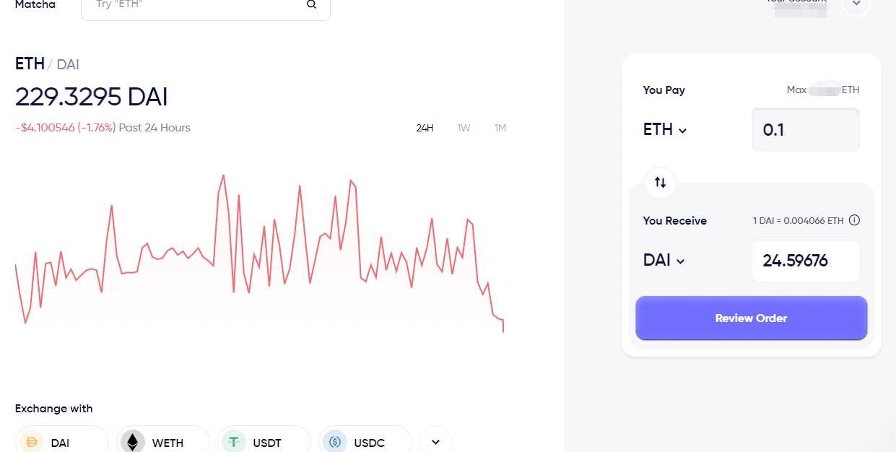
Task: Switch chart to 1M range
Action: (500, 128)
